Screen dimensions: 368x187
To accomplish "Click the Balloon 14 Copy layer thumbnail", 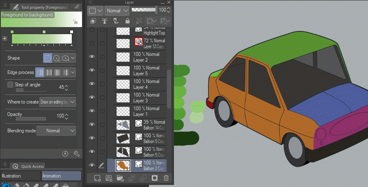I will 123,125.
